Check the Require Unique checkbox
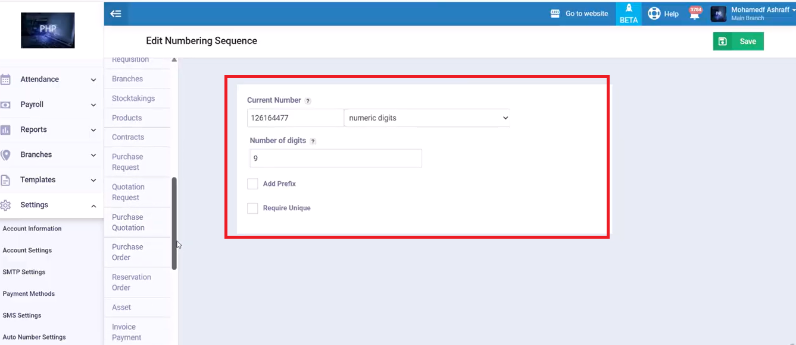The height and width of the screenshot is (345, 796). pyautogui.click(x=252, y=208)
